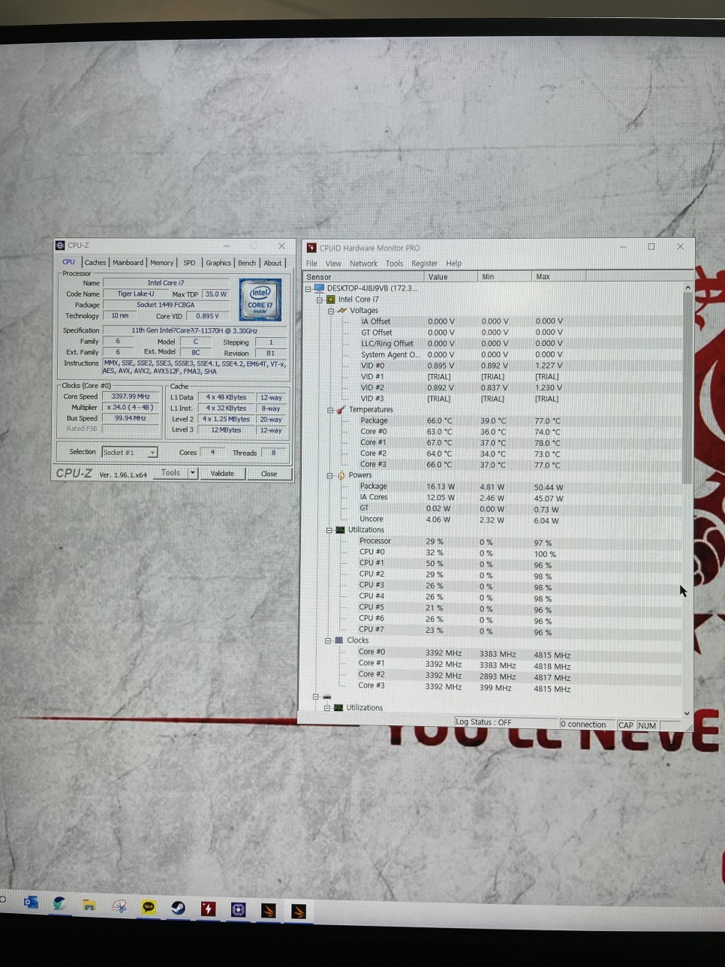Click the Close button in CPU-Z
The image size is (725, 967).
pos(269,474)
